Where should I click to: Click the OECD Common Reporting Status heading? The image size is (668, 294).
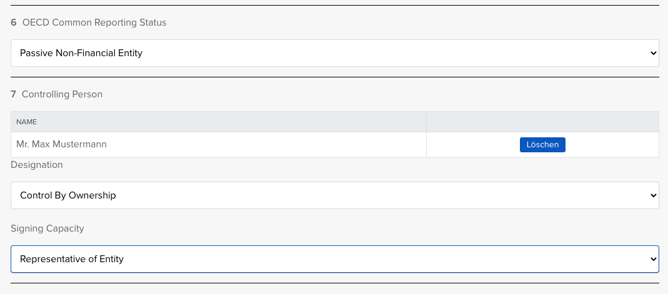click(94, 22)
